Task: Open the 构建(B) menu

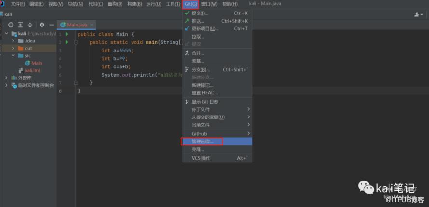Action: (x=134, y=4)
